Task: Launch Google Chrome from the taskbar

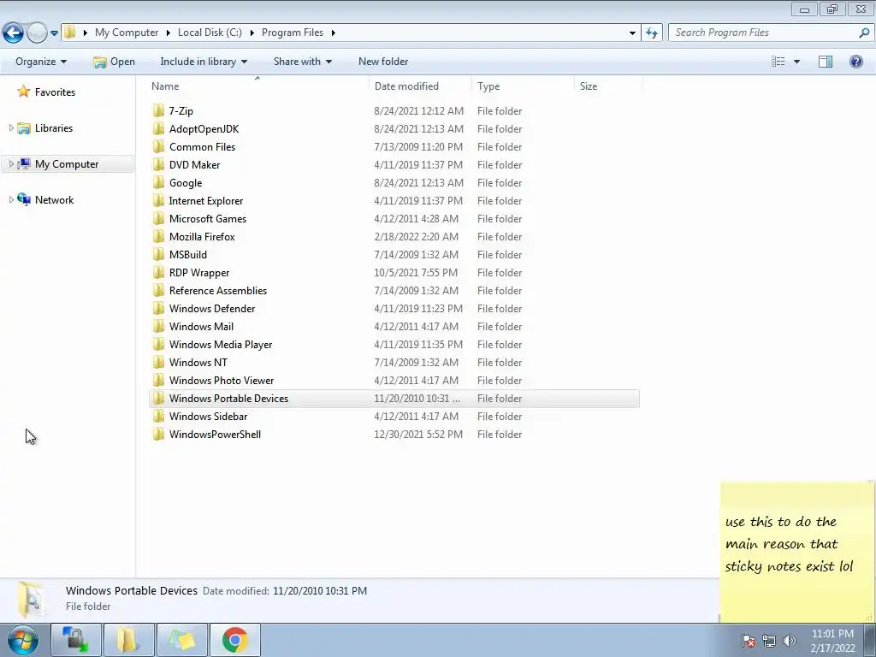Action: [x=234, y=640]
